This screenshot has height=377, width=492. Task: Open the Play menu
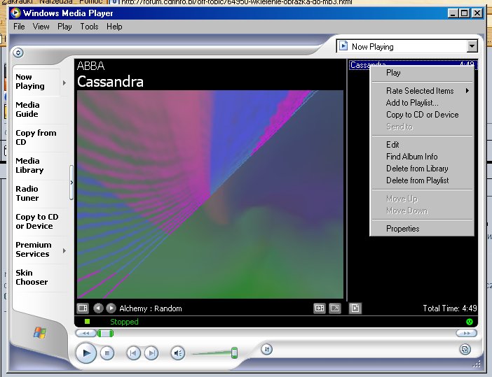[64, 27]
